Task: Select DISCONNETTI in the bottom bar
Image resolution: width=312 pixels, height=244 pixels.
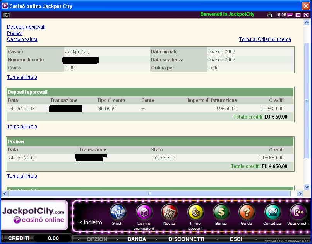Action: 186,239
